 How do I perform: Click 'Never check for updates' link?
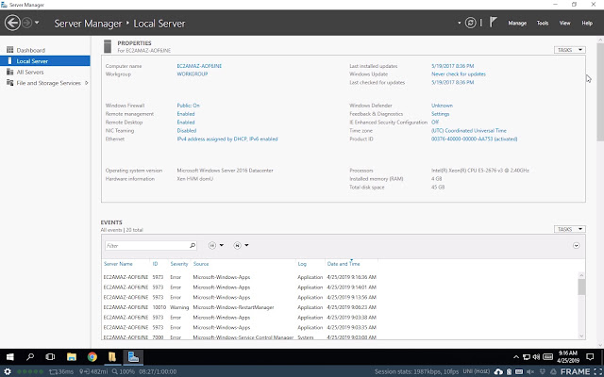click(x=459, y=74)
